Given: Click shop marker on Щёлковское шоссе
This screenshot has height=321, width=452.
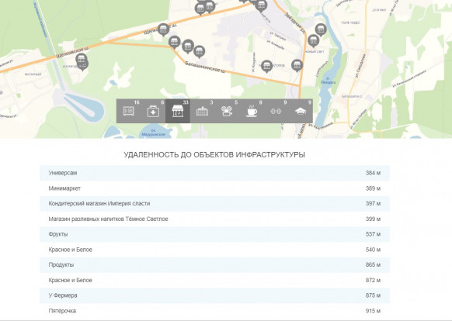Looking at the screenshot, I should point(163,29).
